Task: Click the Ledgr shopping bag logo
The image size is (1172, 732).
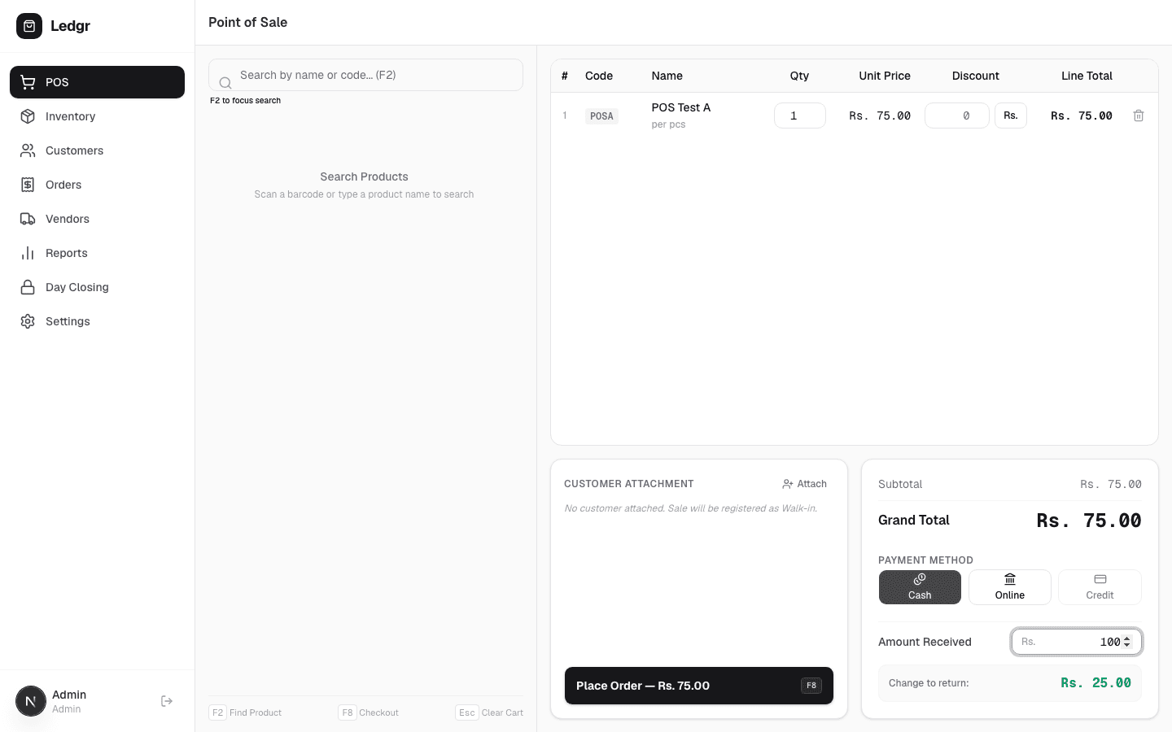Action: tap(29, 26)
